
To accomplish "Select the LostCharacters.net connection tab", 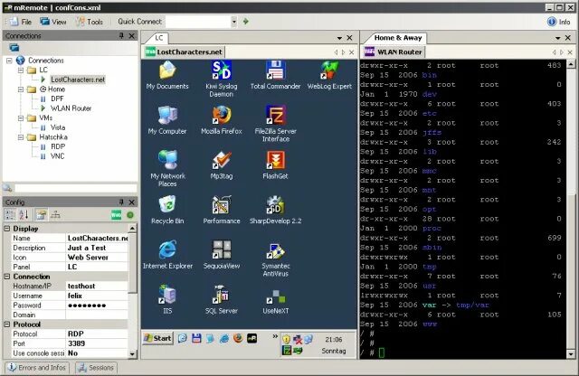I will [x=184, y=52].
